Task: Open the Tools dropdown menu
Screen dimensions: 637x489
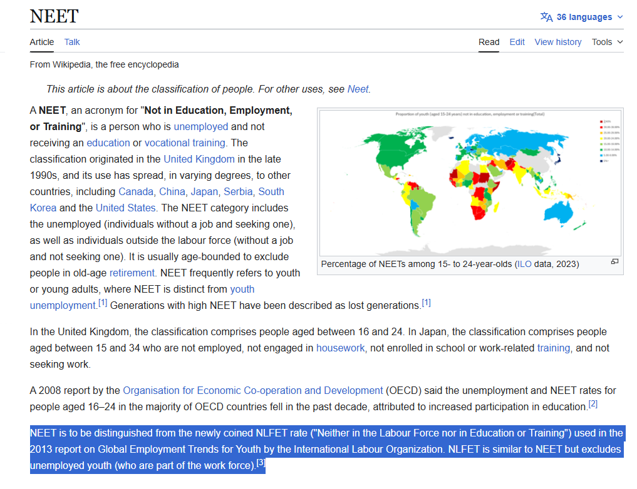Action: point(607,42)
